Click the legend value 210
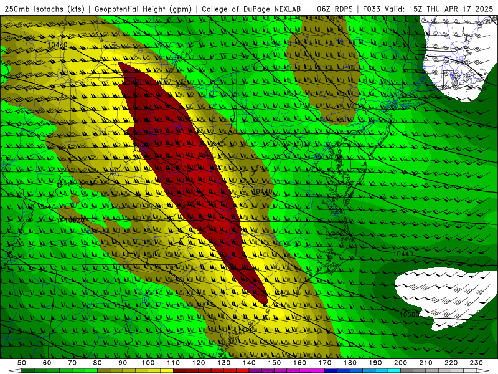 (x=426, y=363)
